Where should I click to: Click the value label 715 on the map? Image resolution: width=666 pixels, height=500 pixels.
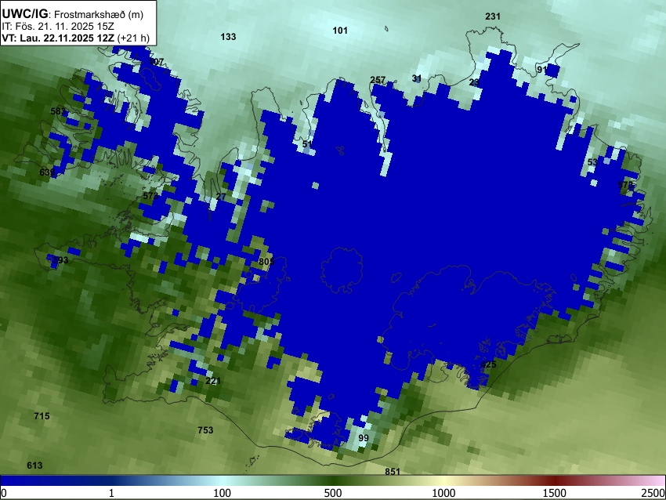[x=42, y=416]
